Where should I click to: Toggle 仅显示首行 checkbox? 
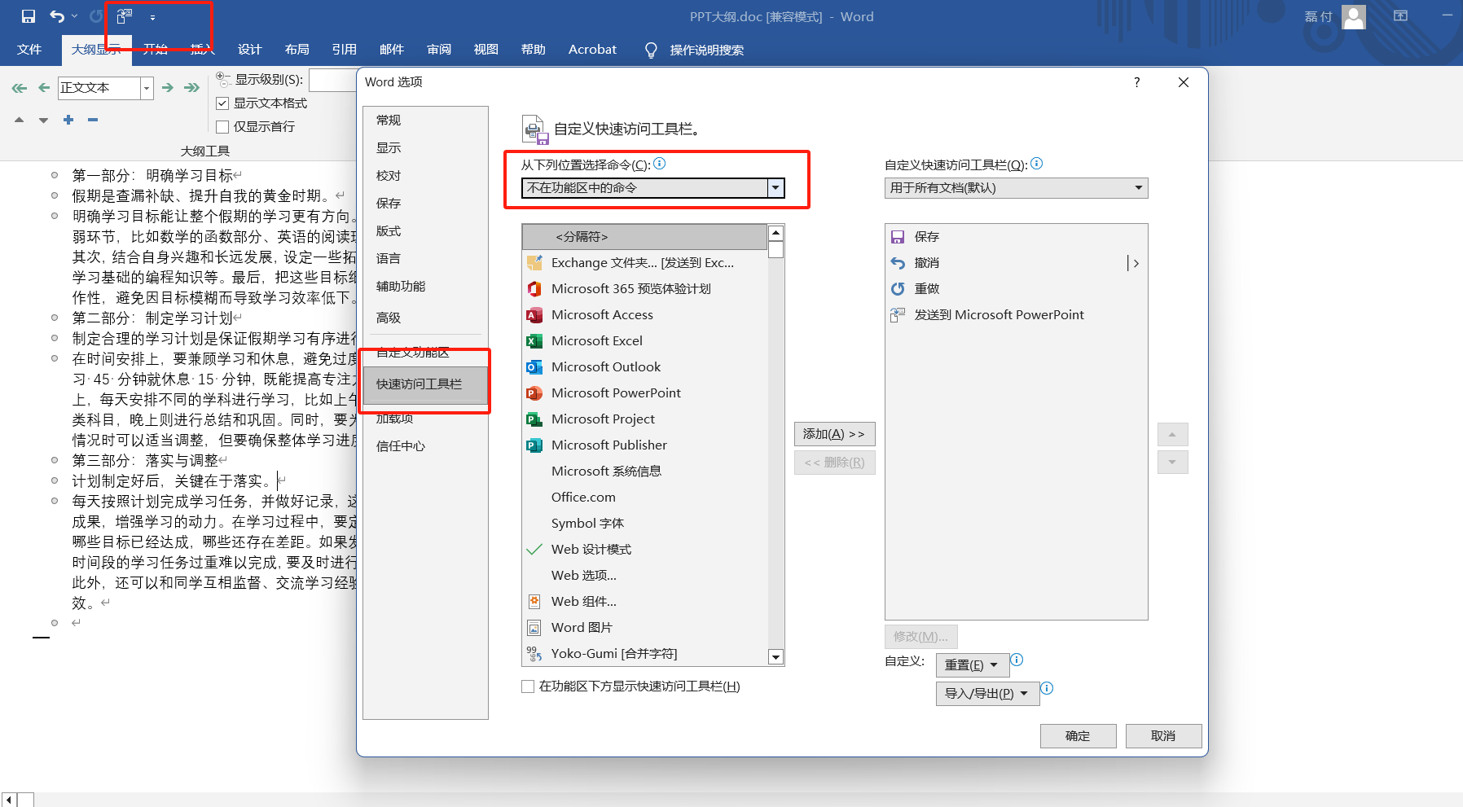click(222, 127)
